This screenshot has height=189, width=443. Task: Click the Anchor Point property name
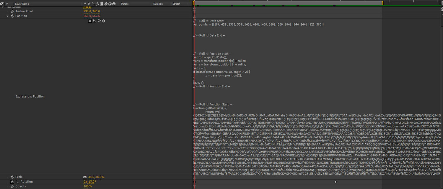[x=24, y=11]
